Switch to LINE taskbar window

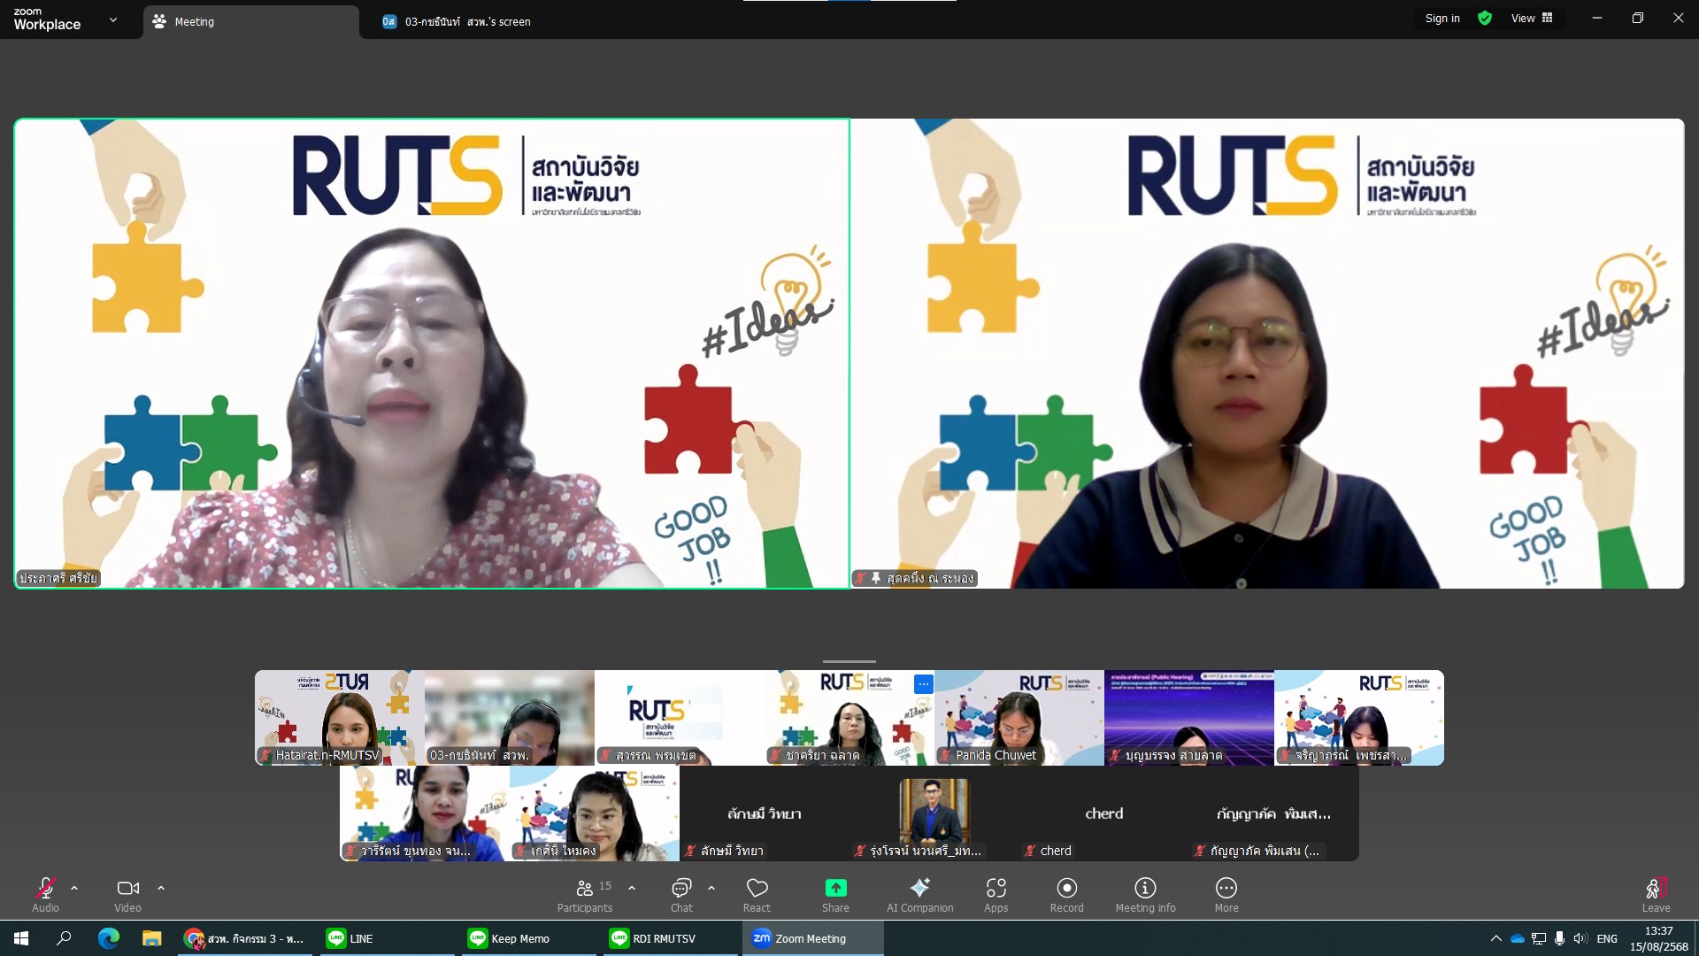pyautogui.click(x=386, y=938)
